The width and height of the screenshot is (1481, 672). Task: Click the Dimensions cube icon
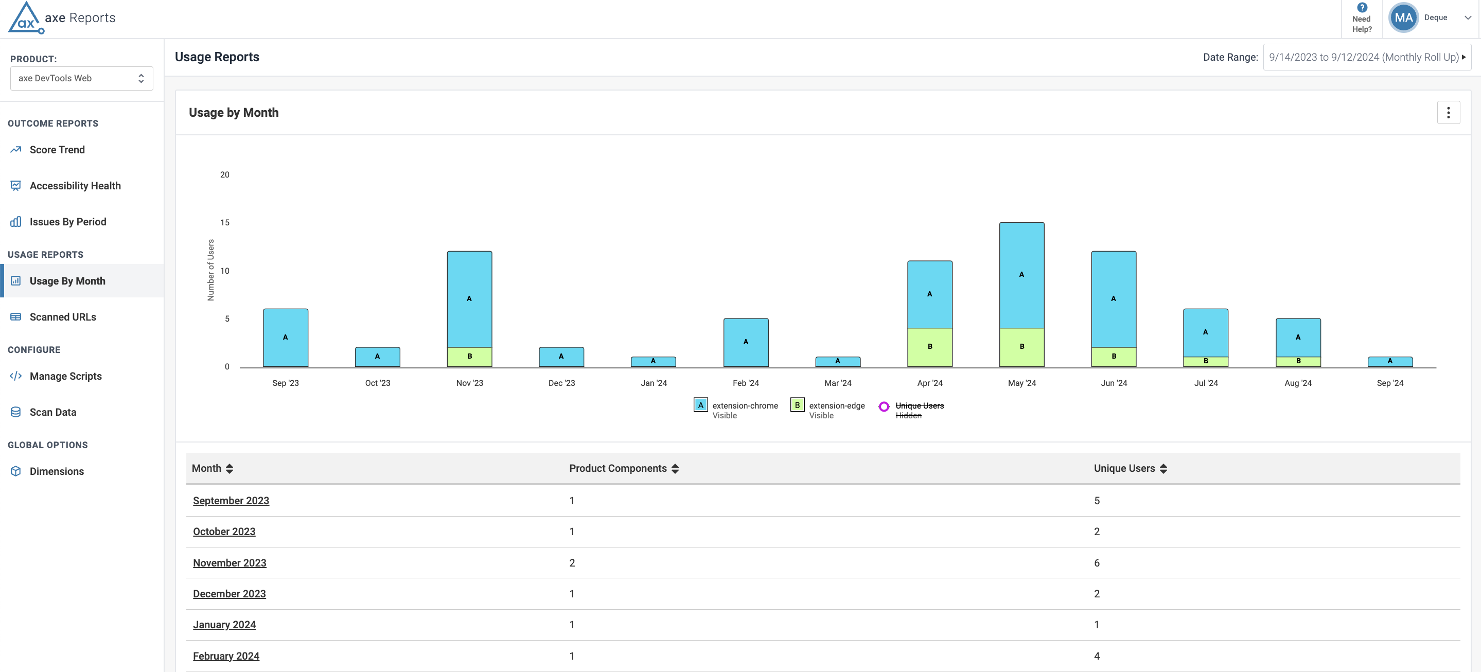[x=15, y=471]
